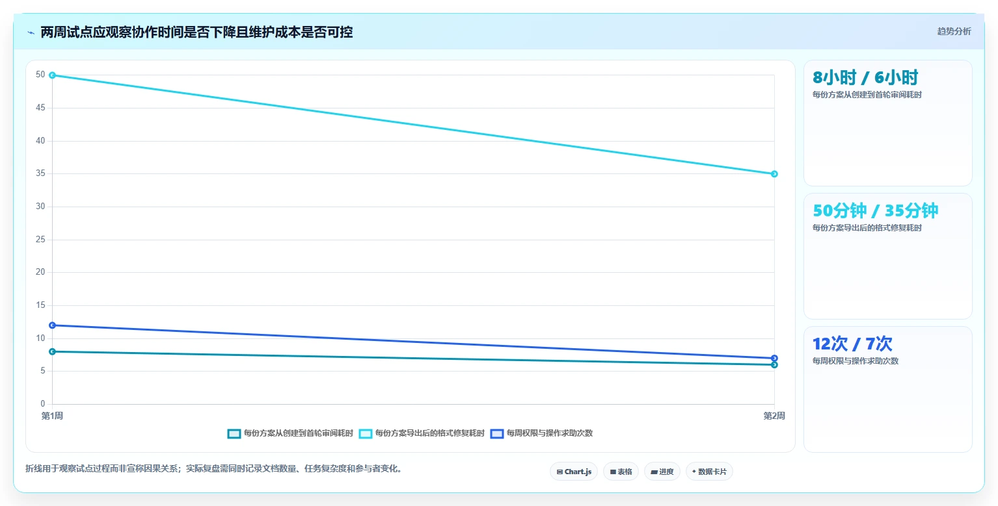Click the title 两周试点应观察协作时间是否下降且维护成本是否可控
The height and width of the screenshot is (506, 998).
coord(196,32)
